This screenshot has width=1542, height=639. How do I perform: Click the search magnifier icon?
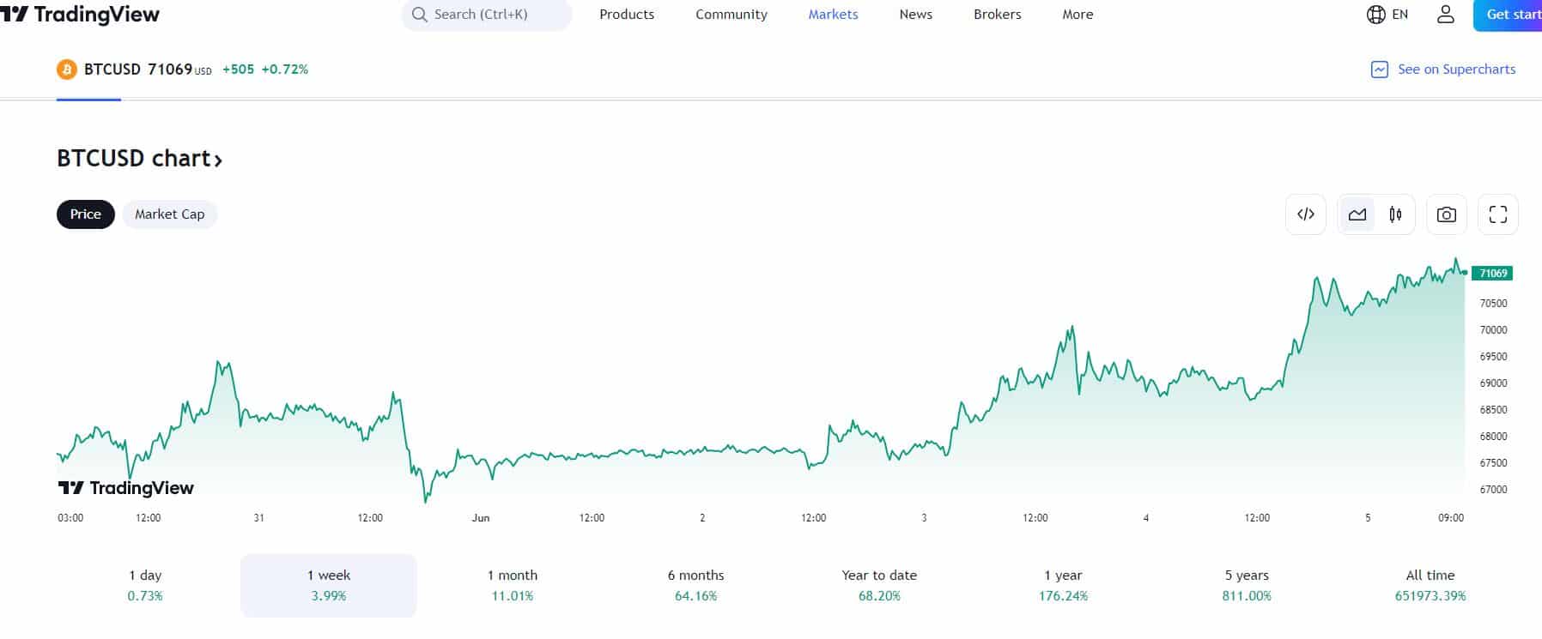(419, 15)
